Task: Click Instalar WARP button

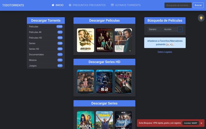Action: pos(191,123)
